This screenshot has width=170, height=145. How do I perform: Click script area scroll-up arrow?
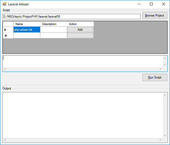point(165,58)
